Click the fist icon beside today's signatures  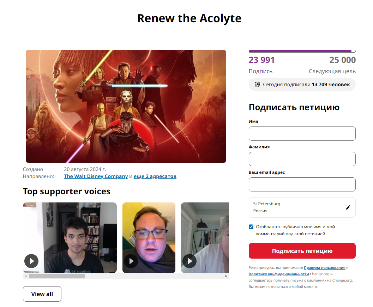pyautogui.click(x=257, y=84)
